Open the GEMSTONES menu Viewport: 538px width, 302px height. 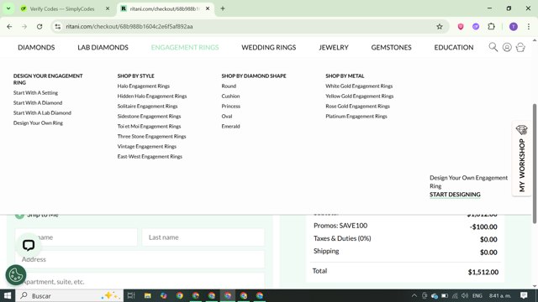391,47
